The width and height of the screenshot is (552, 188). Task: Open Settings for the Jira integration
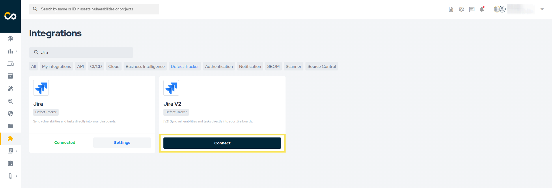pyautogui.click(x=122, y=143)
